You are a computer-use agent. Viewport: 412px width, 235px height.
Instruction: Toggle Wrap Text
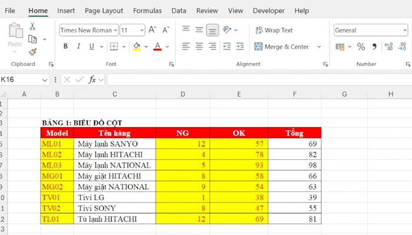[274, 30]
